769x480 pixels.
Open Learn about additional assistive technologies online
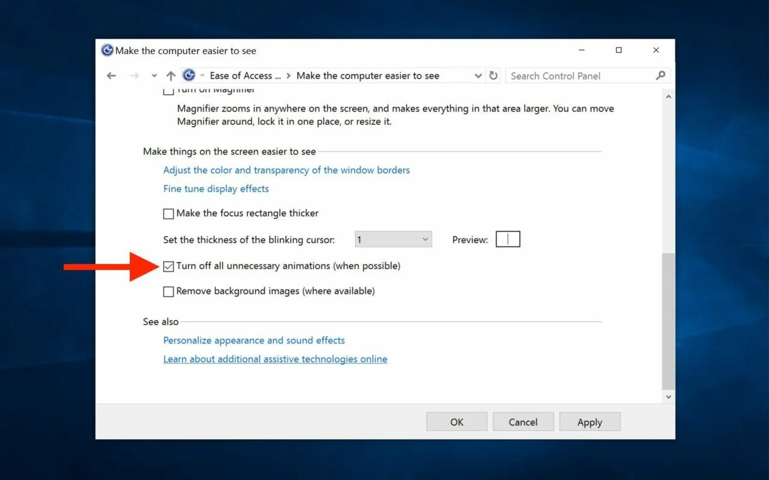(x=275, y=359)
